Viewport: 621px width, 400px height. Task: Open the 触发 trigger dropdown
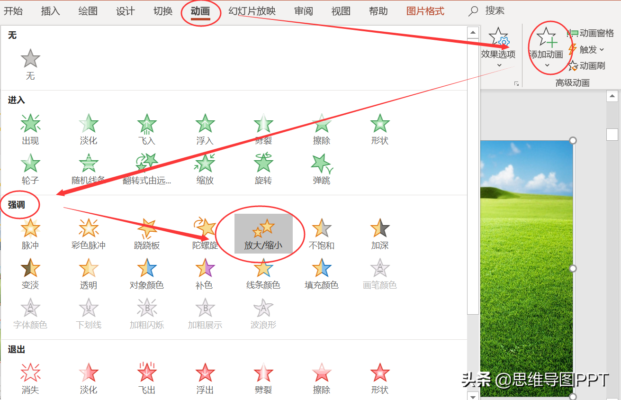click(x=586, y=49)
